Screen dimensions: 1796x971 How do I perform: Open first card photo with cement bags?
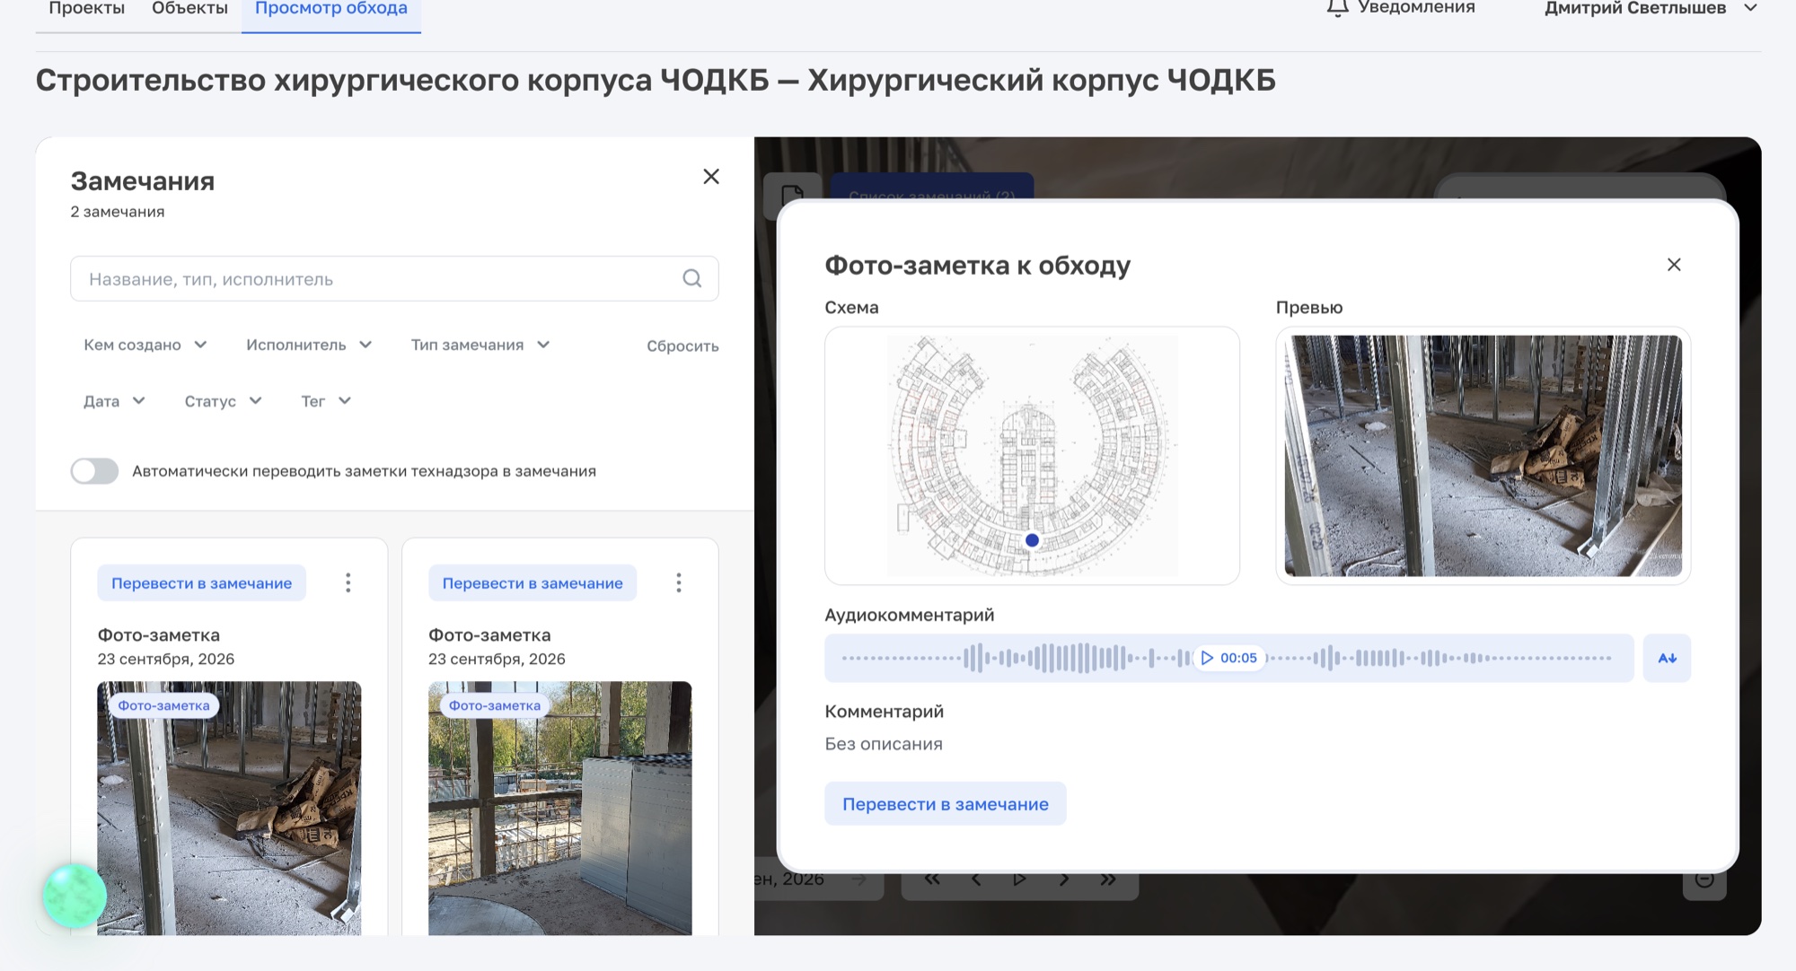point(229,808)
